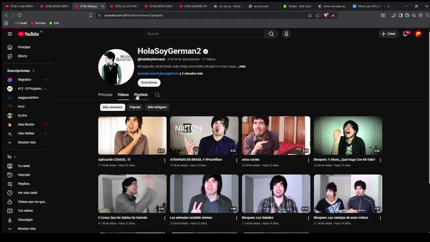The width and height of the screenshot is (430, 242).
Task: Click the Brave Shields lion icon
Action: (326, 15)
